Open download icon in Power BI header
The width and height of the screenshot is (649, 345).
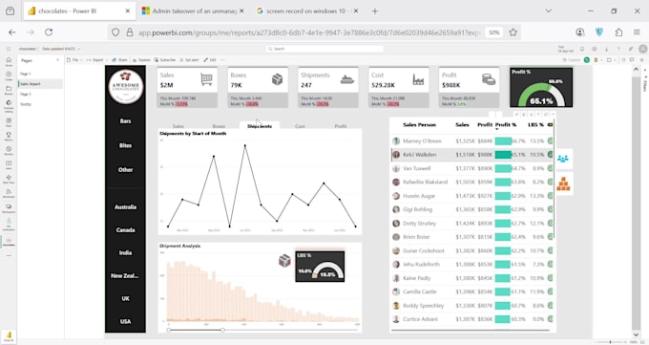click(606, 49)
